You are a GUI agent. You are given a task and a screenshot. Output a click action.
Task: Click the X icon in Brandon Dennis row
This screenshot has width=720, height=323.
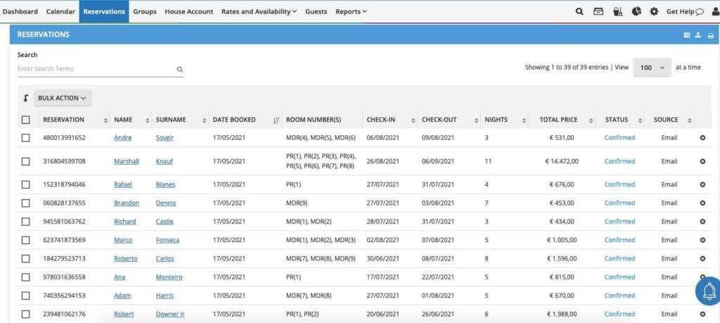[x=702, y=203]
